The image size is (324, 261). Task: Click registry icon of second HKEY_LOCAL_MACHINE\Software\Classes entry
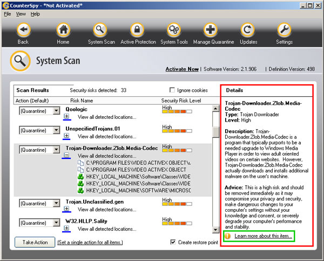pyautogui.click(x=80, y=183)
